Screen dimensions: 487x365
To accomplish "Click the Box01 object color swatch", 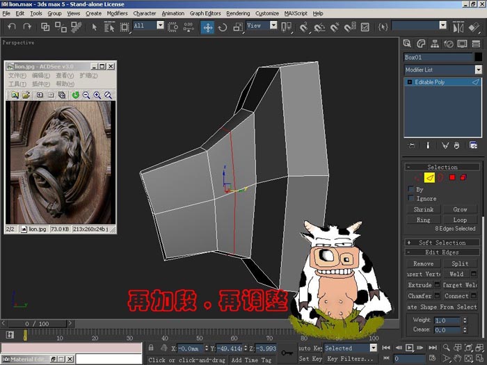I will 479,57.
